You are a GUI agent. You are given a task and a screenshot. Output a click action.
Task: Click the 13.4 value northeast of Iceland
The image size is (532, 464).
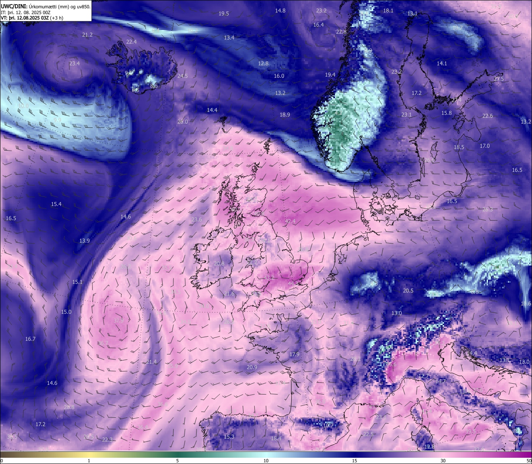[229, 38]
